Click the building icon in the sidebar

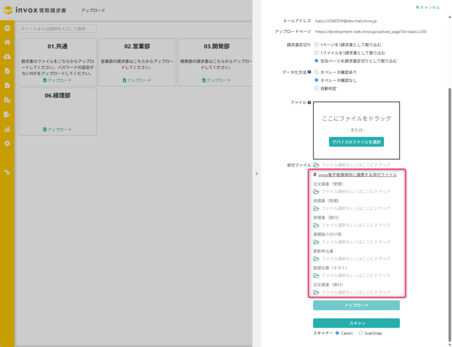click(x=8, y=100)
